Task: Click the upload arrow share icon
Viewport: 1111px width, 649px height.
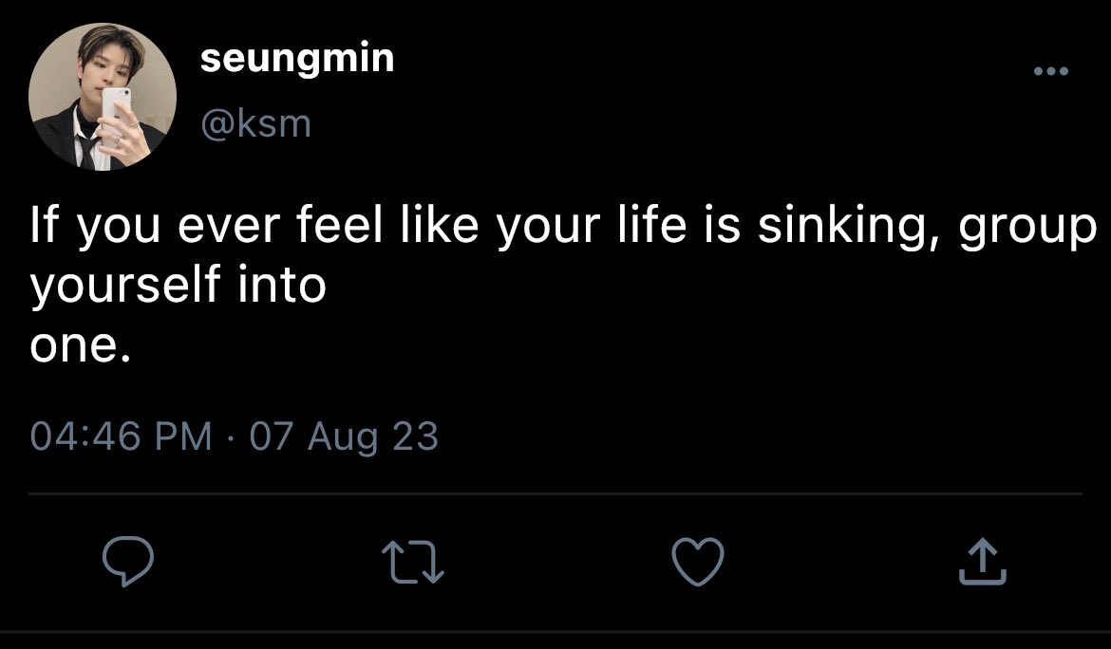Action: (985, 563)
